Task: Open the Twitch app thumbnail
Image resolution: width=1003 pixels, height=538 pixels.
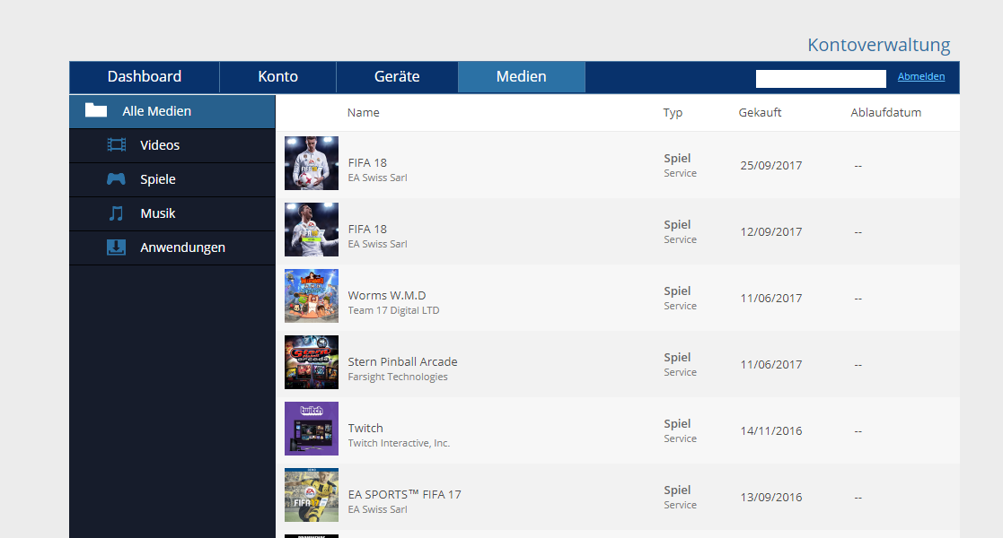Action: click(312, 429)
